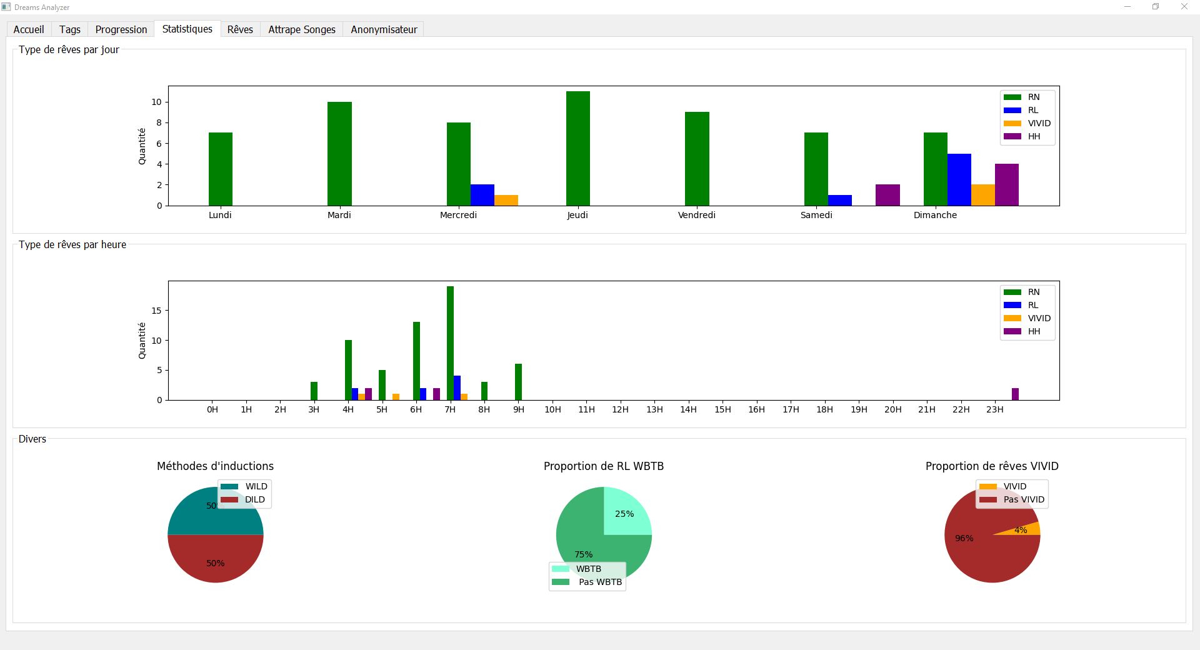Click the Type de rêves par heure heading

[72, 244]
